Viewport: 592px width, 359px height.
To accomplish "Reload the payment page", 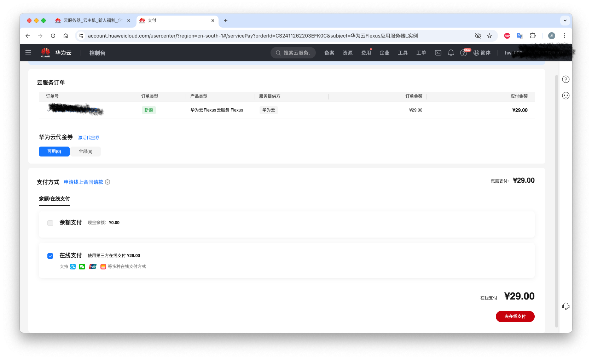I will [x=53, y=36].
